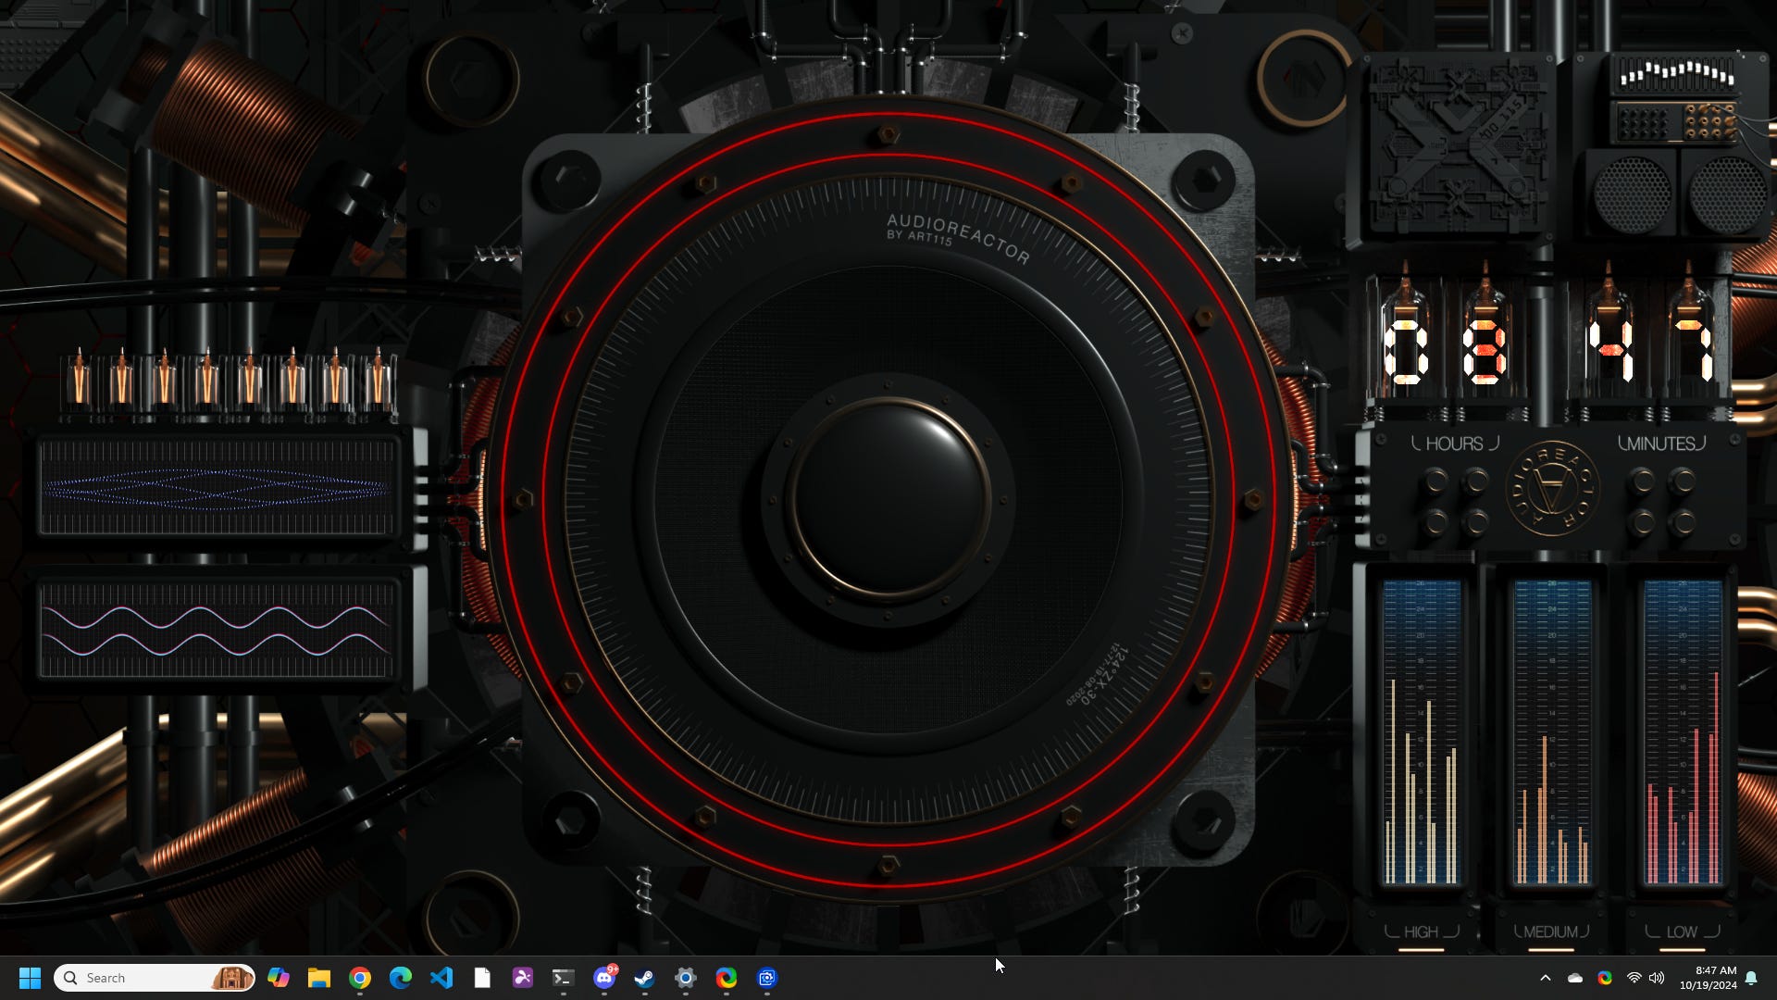Open Discord showing 9+ notifications
1777x1000 pixels.
pos(604,978)
